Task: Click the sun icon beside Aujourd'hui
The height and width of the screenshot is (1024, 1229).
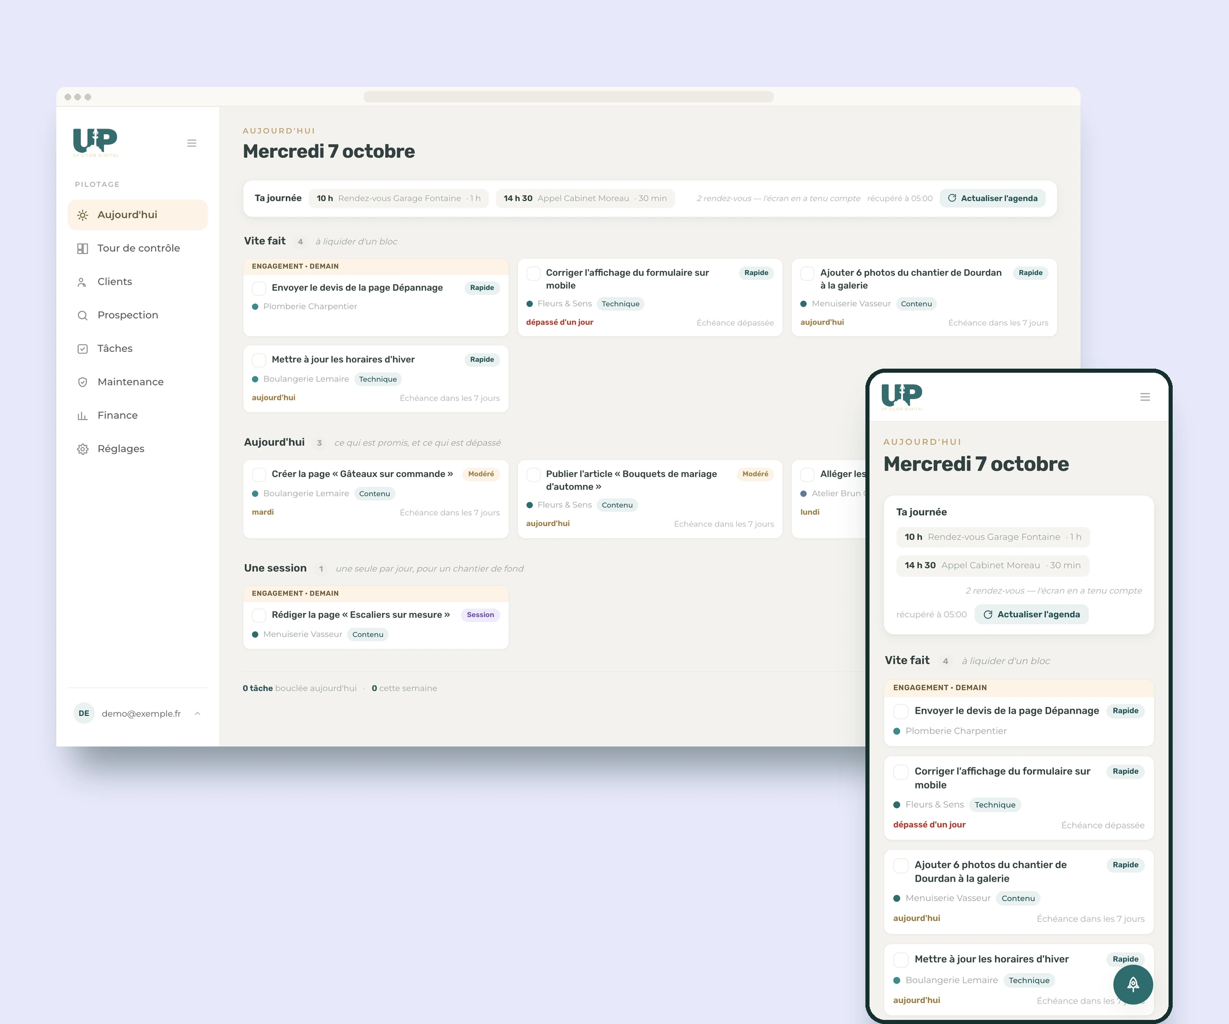Action: click(82, 216)
